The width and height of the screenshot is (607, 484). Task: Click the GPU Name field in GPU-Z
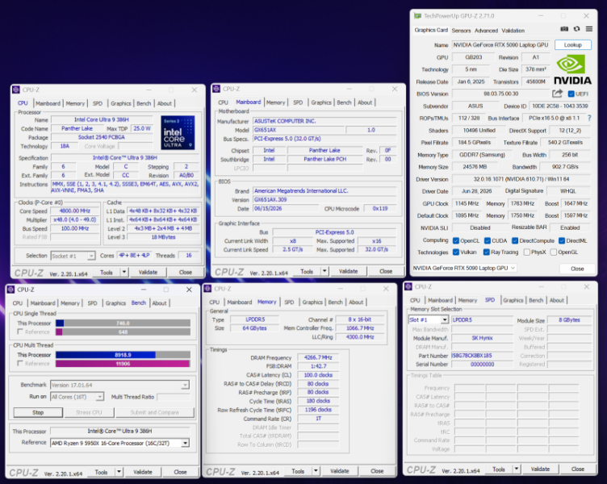(x=501, y=45)
